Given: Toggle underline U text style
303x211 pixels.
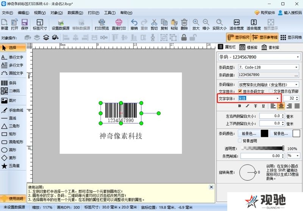Looking at the screenshot, I should (263, 106).
